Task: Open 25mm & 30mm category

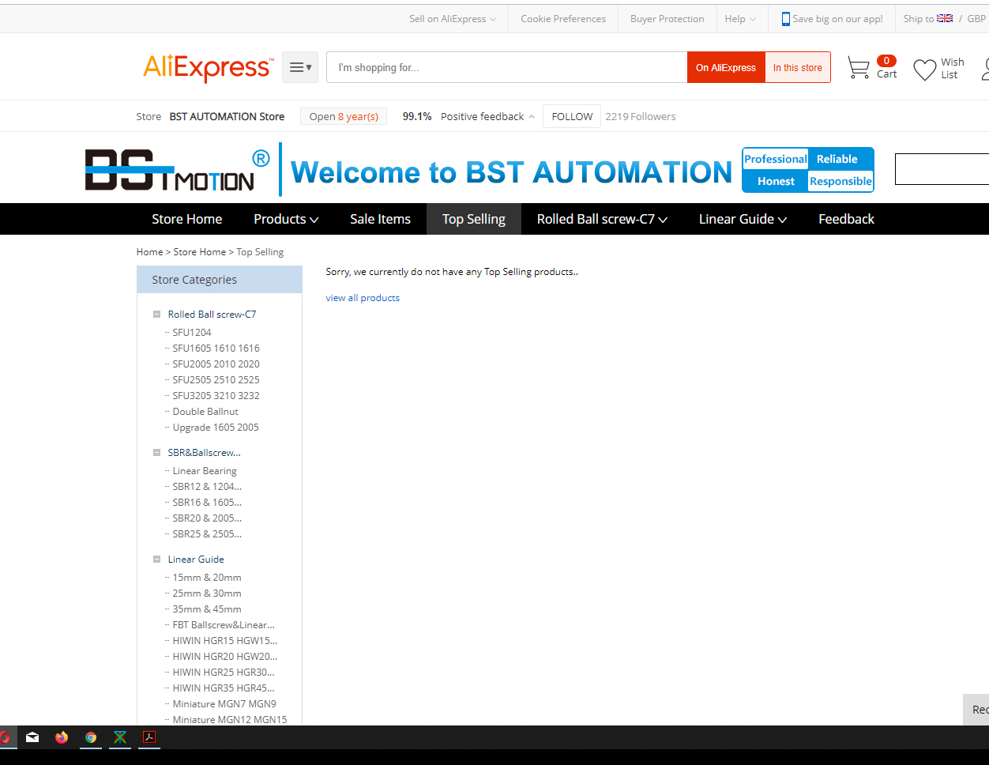Action: (207, 594)
